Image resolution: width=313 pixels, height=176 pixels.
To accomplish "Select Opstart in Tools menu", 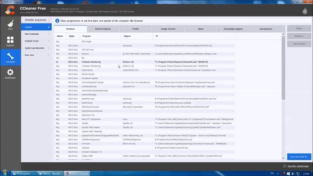I will (36, 27).
